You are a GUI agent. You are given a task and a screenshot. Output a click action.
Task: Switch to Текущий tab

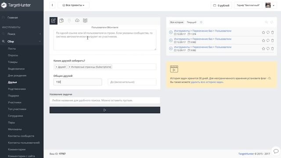click(191, 22)
